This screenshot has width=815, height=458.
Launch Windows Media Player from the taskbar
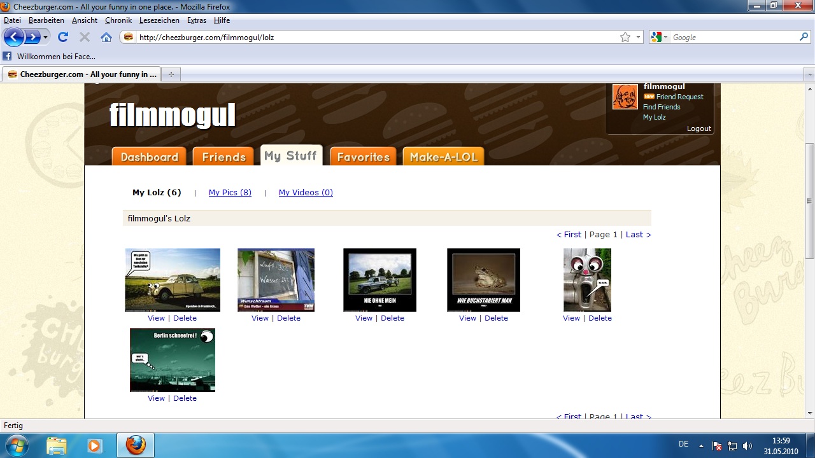click(95, 445)
